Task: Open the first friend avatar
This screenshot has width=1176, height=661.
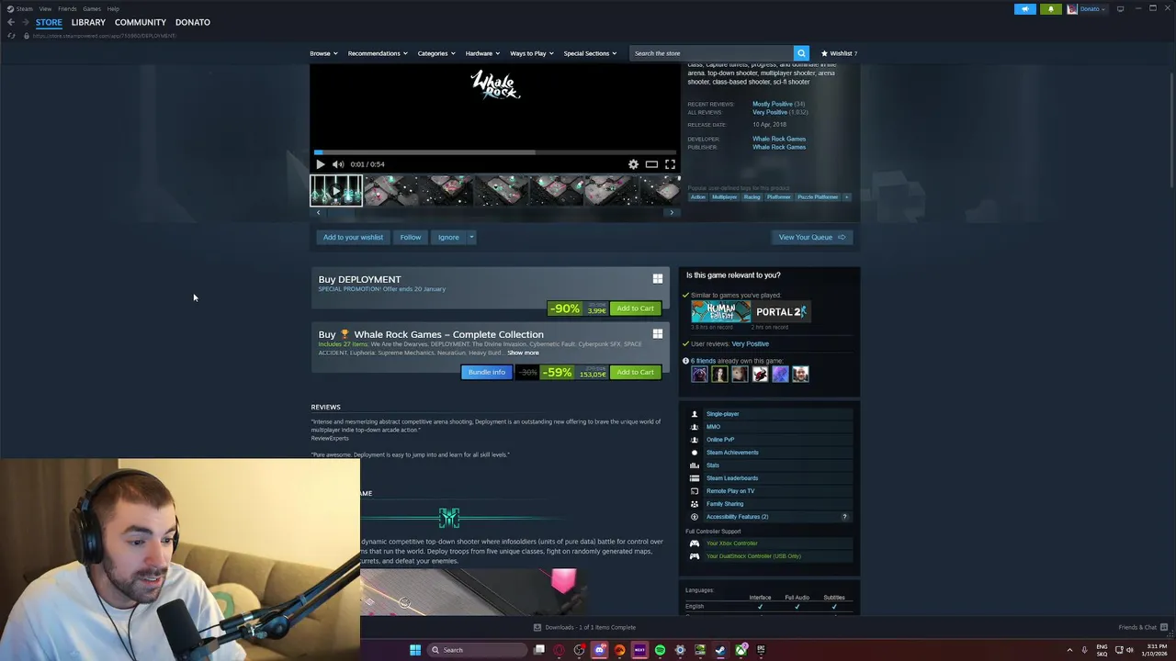Action: tap(699, 374)
